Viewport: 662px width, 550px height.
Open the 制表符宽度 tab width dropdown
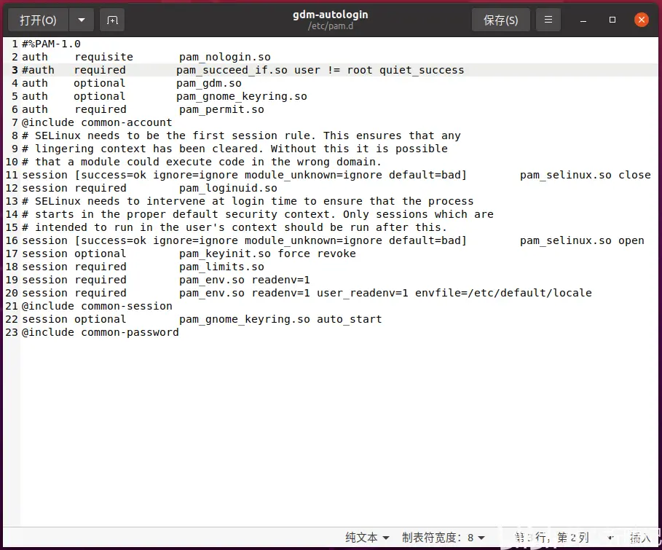click(x=443, y=538)
